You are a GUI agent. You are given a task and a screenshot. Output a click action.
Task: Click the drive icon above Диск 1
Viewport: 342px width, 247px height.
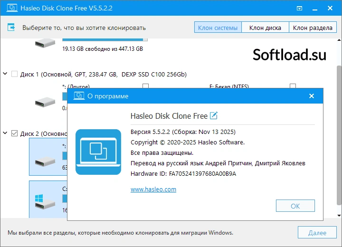(x=45, y=43)
